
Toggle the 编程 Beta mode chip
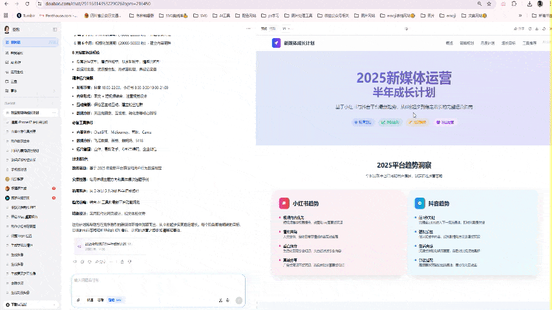click(x=115, y=300)
